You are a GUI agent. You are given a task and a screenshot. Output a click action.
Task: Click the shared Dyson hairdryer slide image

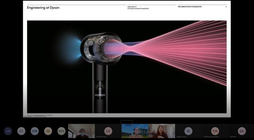(x=127, y=67)
